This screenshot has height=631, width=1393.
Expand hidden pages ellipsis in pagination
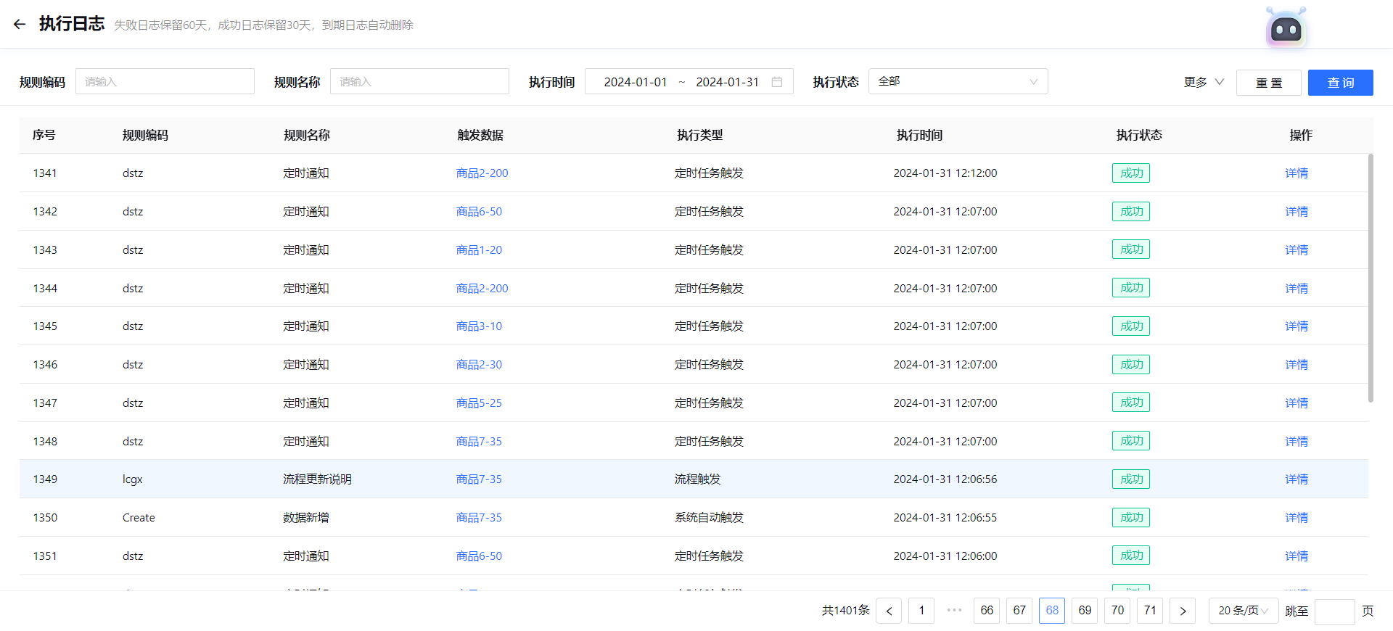coord(954,610)
